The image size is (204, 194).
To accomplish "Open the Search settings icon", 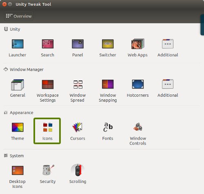I will pos(48,44).
